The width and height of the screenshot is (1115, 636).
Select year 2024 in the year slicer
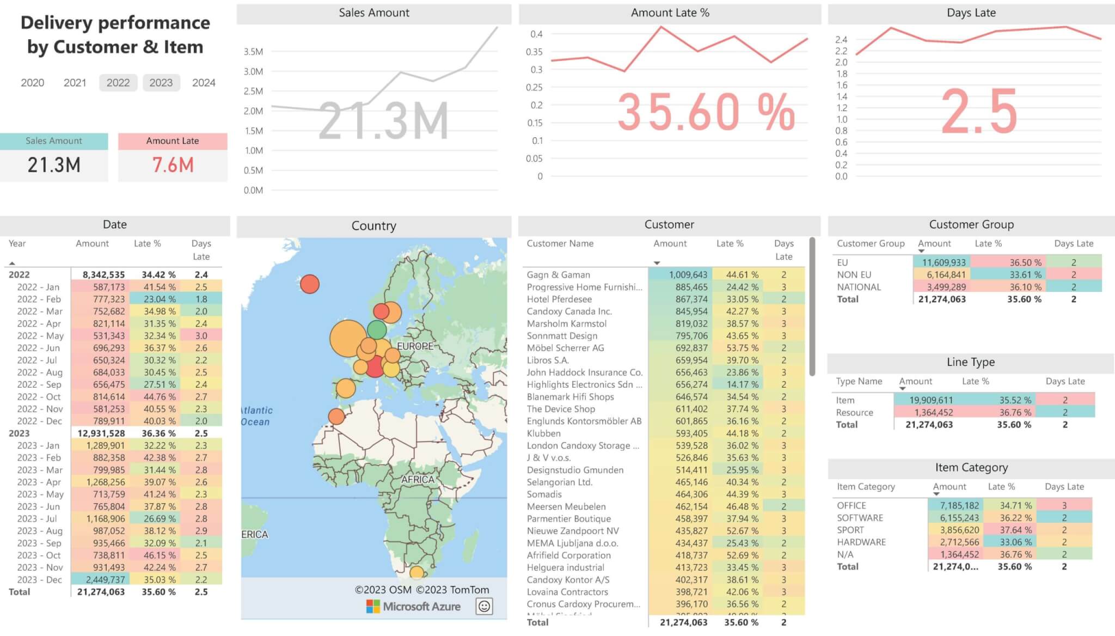(204, 83)
